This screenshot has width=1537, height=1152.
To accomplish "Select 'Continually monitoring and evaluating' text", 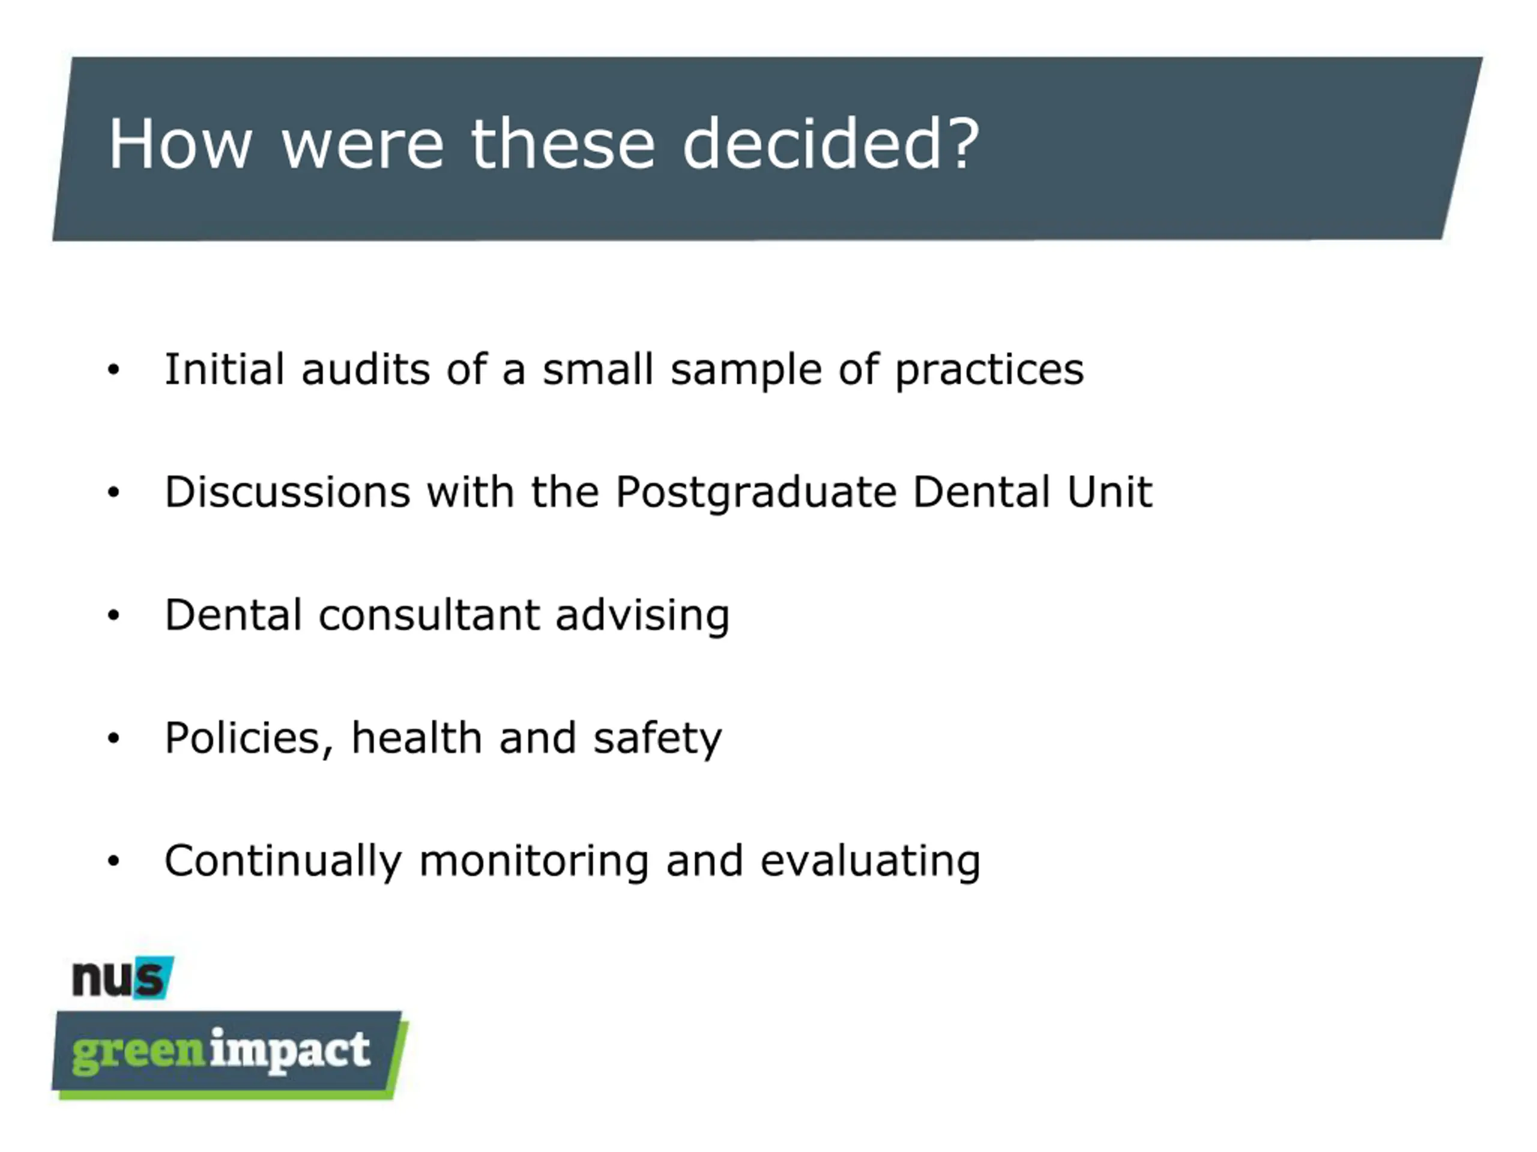I will click(573, 861).
